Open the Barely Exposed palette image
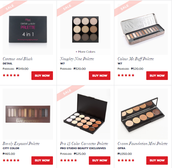Screen dimensions: 172x168 pos(28,114)
